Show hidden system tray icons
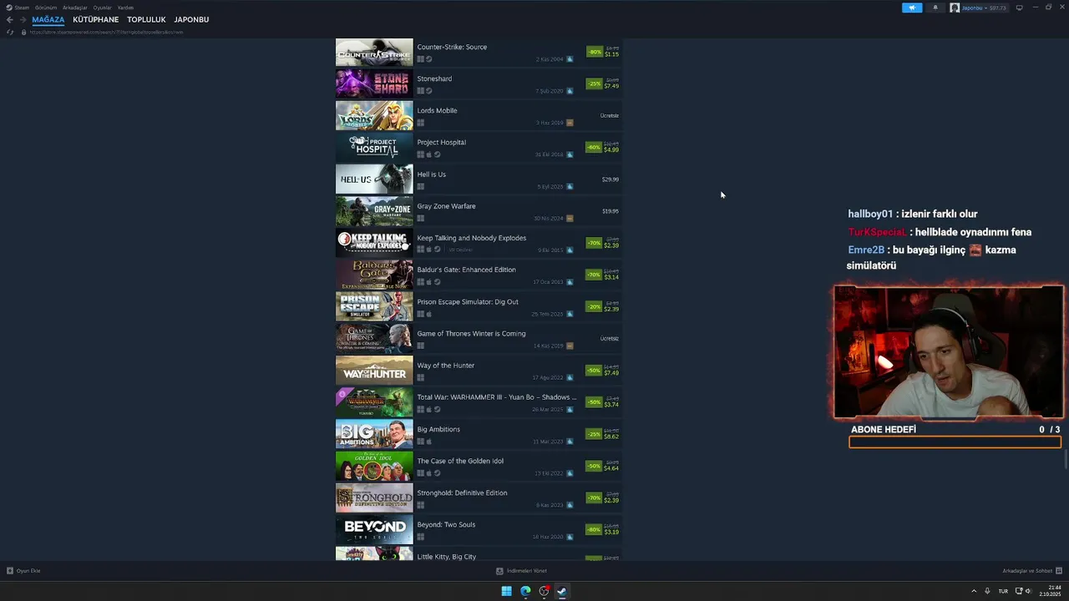Screen dimensions: 1069x601 [974, 591]
